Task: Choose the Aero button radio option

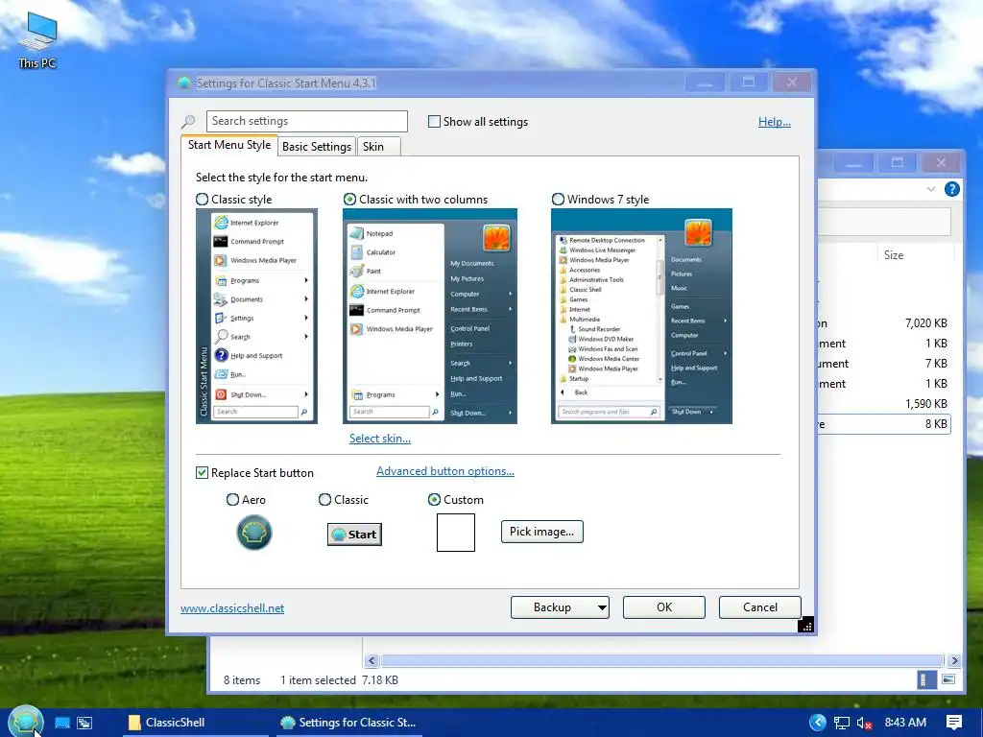Action: tap(232, 499)
